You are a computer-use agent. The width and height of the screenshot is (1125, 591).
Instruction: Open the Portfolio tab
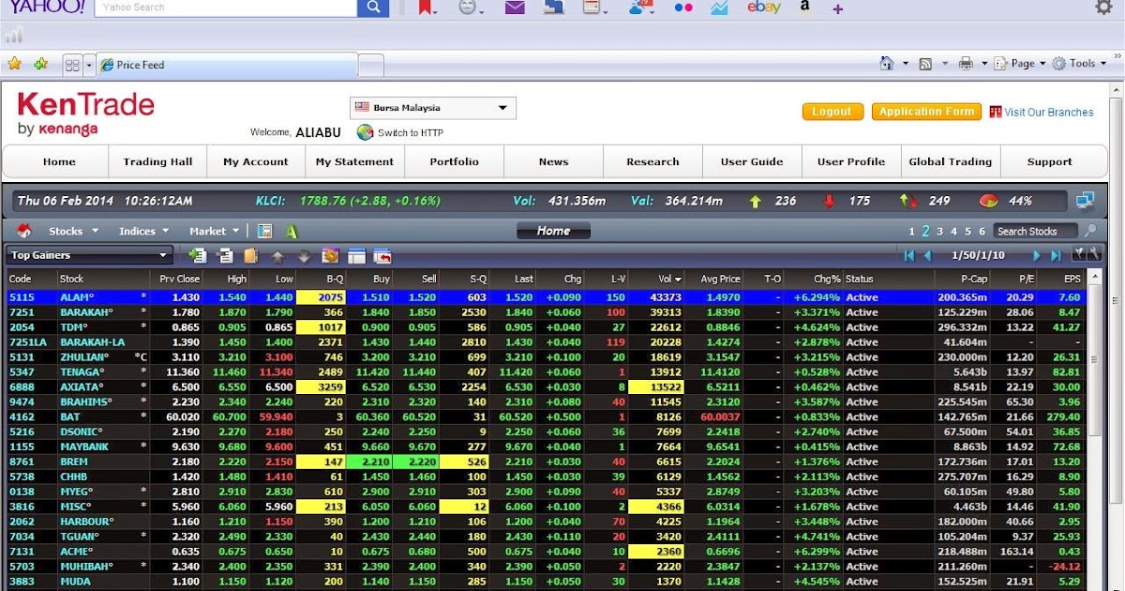(455, 161)
